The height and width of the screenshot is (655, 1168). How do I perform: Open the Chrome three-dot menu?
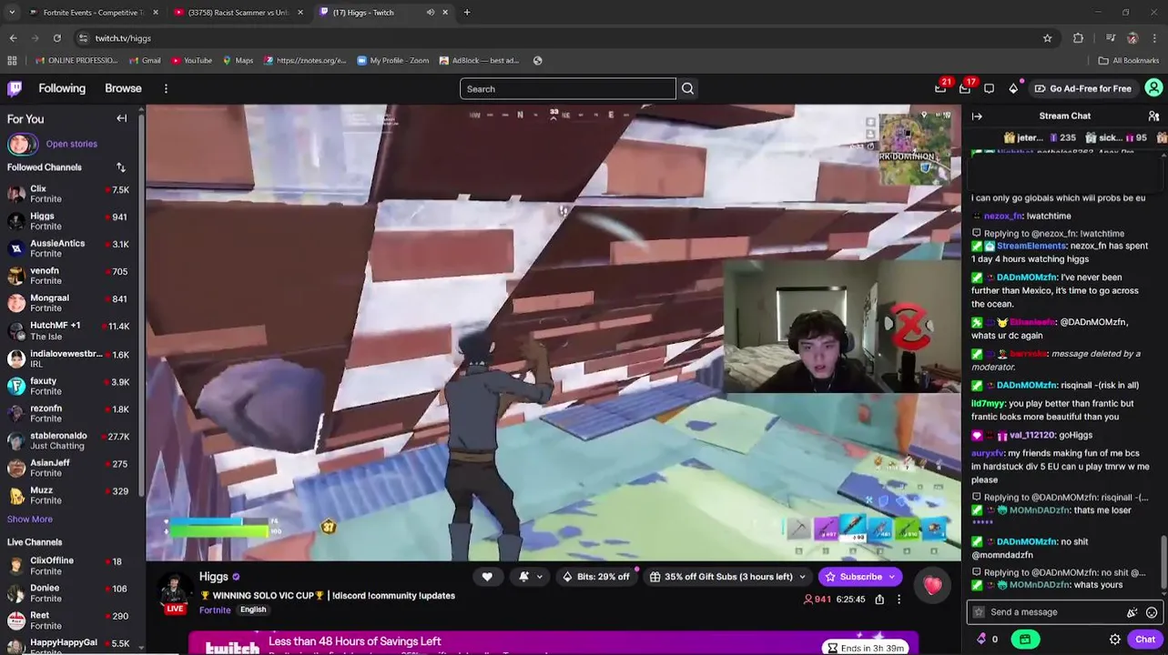pyautogui.click(x=1154, y=38)
